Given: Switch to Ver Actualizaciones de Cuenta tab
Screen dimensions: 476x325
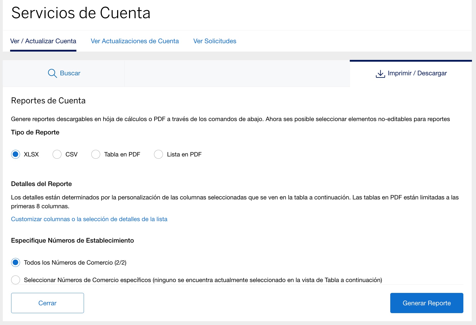Looking at the screenshot, I should point(135,41).
